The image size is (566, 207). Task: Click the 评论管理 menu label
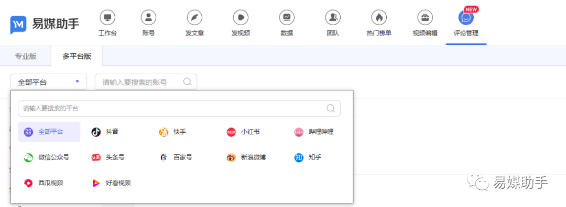point(466,33)
